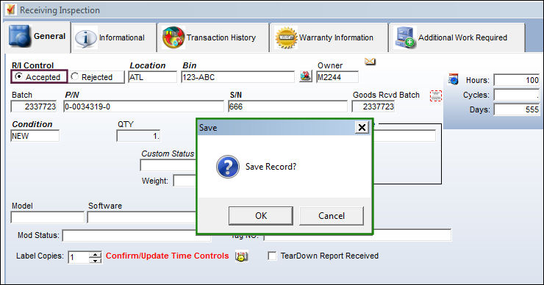This screenshot has height=285, width=544.
Task: Click the General tab camera icon
Action: pos(19,36)
